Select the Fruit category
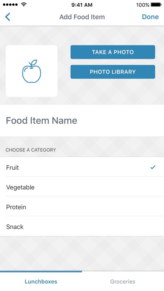The height and width of the screenshot is (291, 164). coord(82,167)
